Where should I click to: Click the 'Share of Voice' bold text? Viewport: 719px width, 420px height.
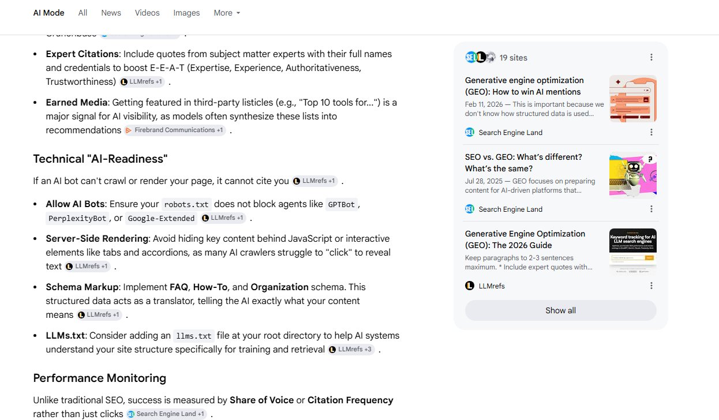[261, 400]
